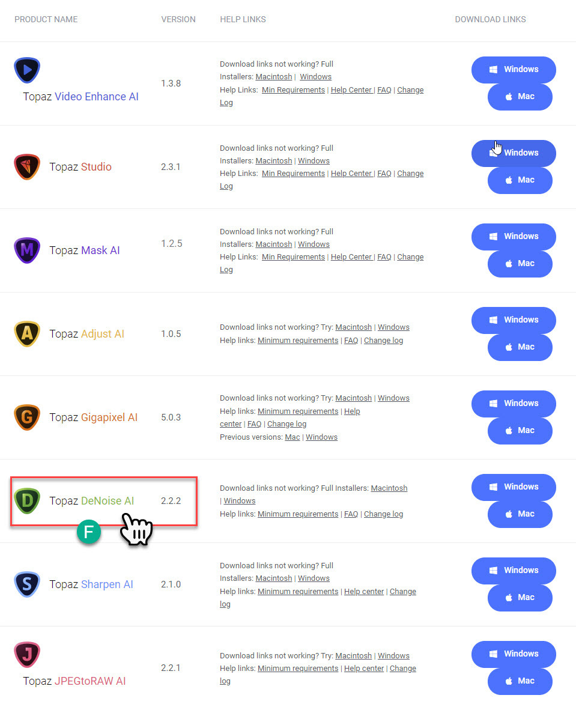Image resolution: width=576 pixels, height=704 pixels.
Task: Click the blue Sharpen AI icon
Action: click(x=27, y=584)
